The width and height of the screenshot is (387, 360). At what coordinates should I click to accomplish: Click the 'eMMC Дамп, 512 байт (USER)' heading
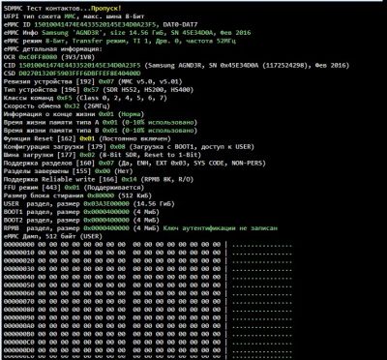(53, 236)
